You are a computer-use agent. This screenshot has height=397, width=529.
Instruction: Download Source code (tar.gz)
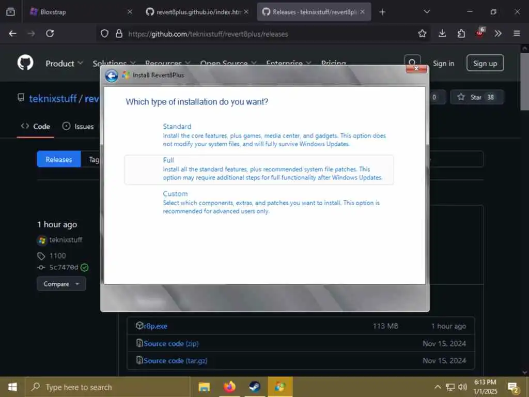click(176, 361)
